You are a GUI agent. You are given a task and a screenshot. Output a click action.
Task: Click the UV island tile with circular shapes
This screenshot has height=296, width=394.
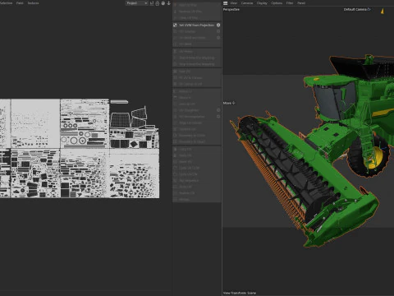click(x=85, y=123)
